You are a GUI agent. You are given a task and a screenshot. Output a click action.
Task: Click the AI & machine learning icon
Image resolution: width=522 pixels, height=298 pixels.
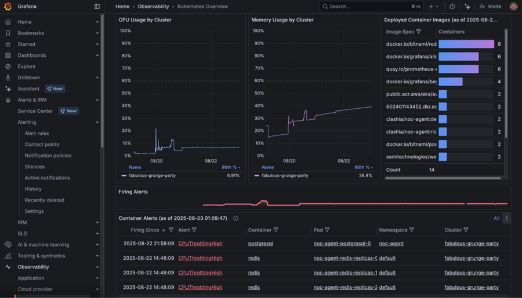pyautogui.click(x=8, y=245)
